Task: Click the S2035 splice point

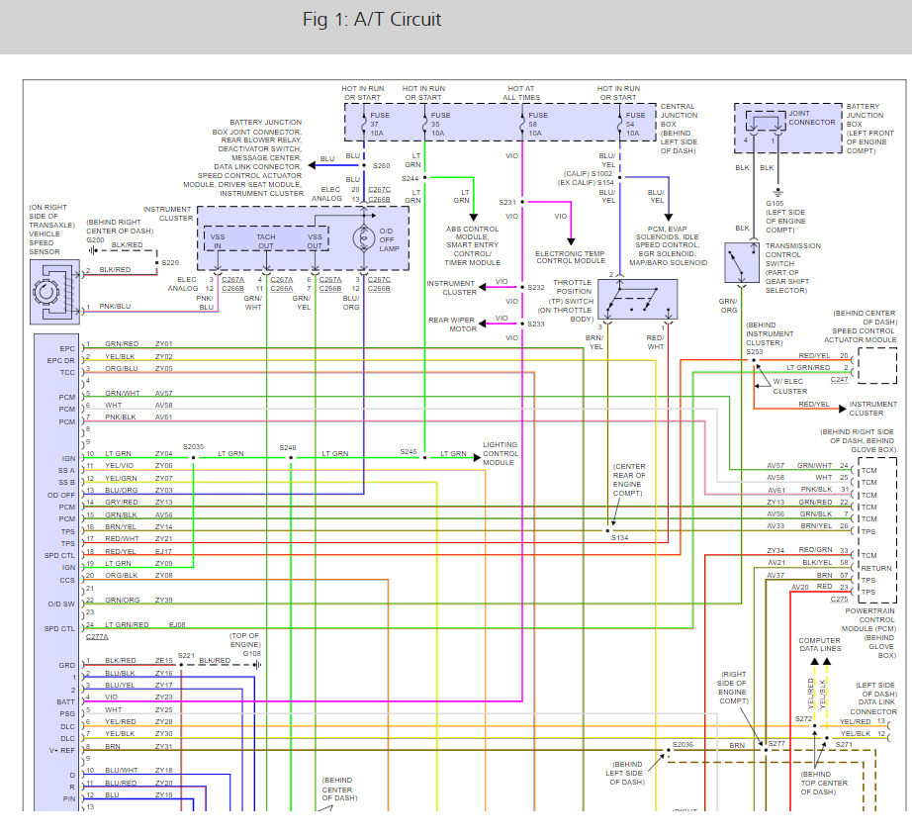Action: (x=193, y=458)
